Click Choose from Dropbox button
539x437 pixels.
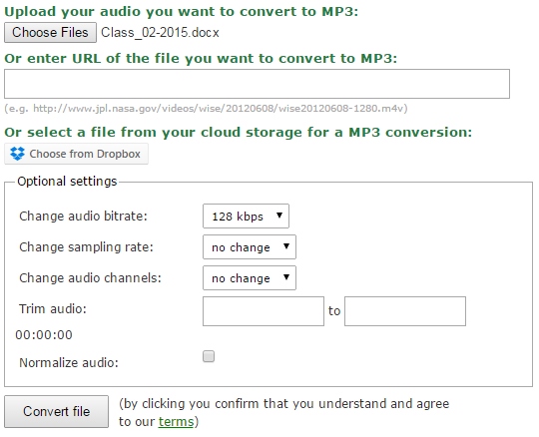point(76,154)
